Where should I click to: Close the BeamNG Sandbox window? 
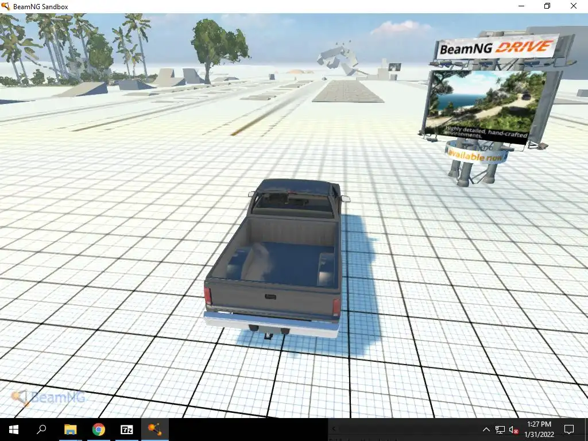click(x=574, y=6)
